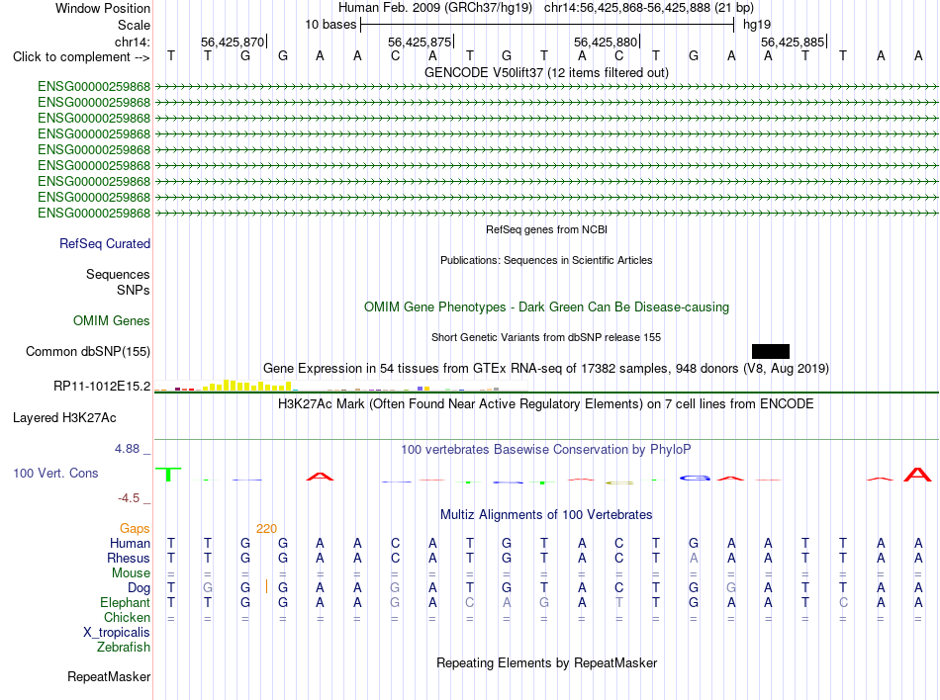This screenshot has height=700, width=940.
Task: Click the black SNP block in the dbSNP track
Action: 771,352
